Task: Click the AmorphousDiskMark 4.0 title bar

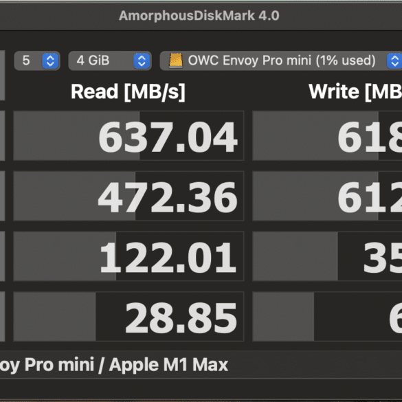Action: point(201,16)
